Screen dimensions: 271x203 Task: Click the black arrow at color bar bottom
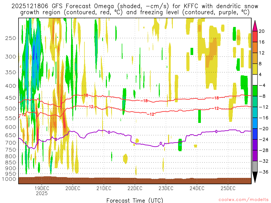point(255,177)
